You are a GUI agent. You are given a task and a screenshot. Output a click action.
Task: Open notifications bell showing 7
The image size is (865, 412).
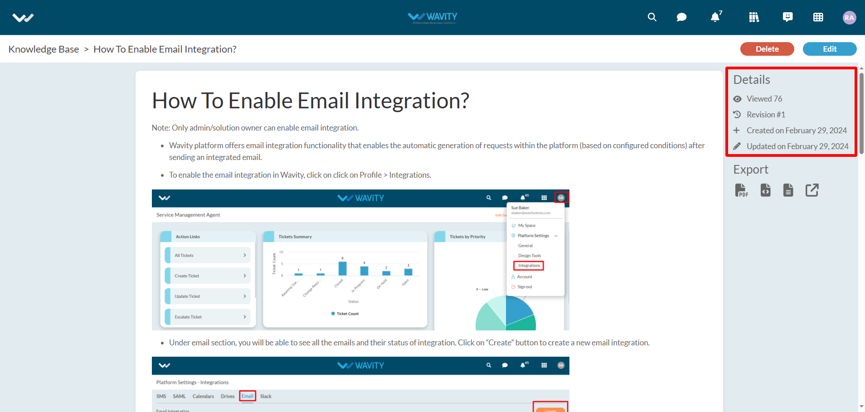[x=716, y=17]
